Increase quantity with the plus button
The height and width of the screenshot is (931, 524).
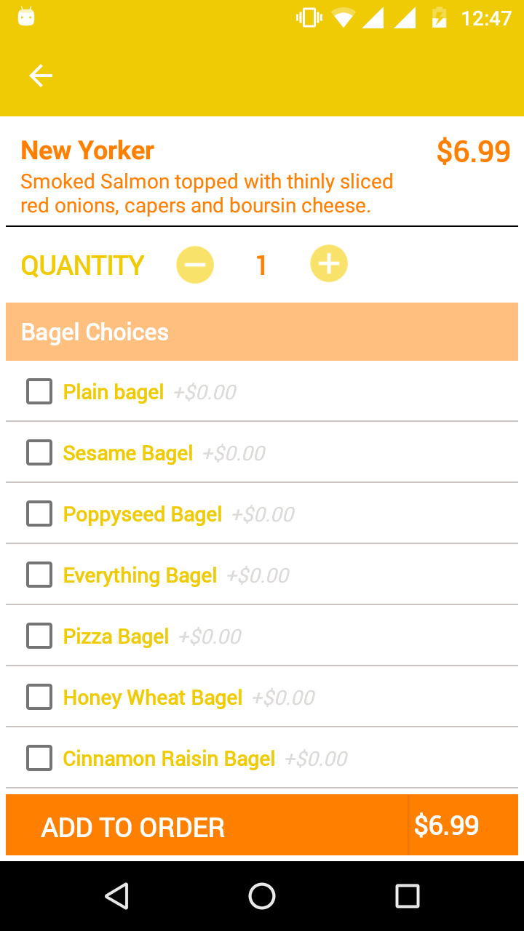[329, 264]
